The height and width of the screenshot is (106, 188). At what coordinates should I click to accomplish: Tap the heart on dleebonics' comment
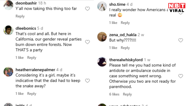click(87, 42)
